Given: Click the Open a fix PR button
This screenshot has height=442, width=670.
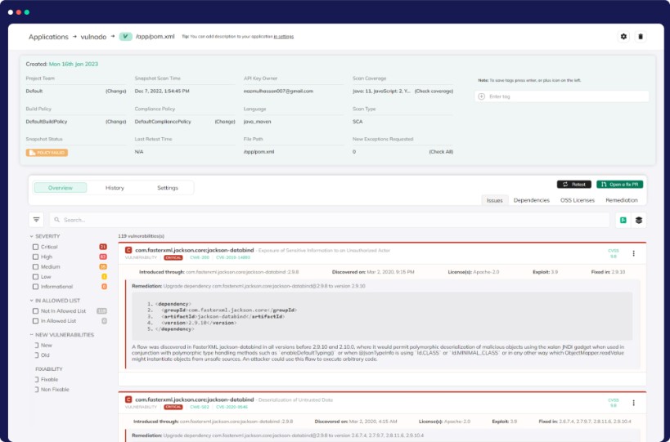Looking at the screenshot, I should click(619, 185).
